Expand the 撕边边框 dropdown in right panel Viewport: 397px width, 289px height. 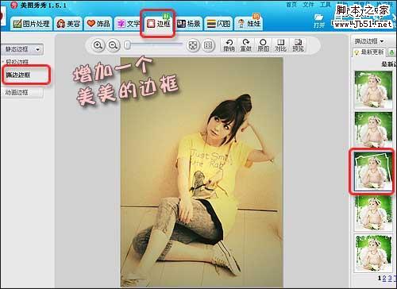tap(369, 41)
